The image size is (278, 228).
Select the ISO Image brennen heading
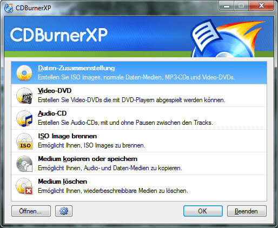click(68, 136)
